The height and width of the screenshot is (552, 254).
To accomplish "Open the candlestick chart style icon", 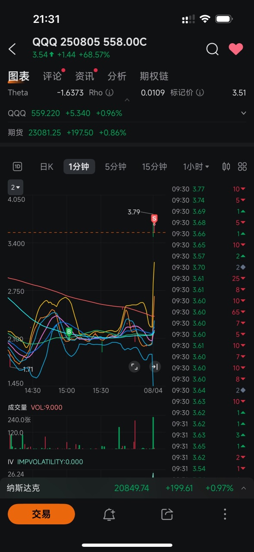I will tap(226, 167).
